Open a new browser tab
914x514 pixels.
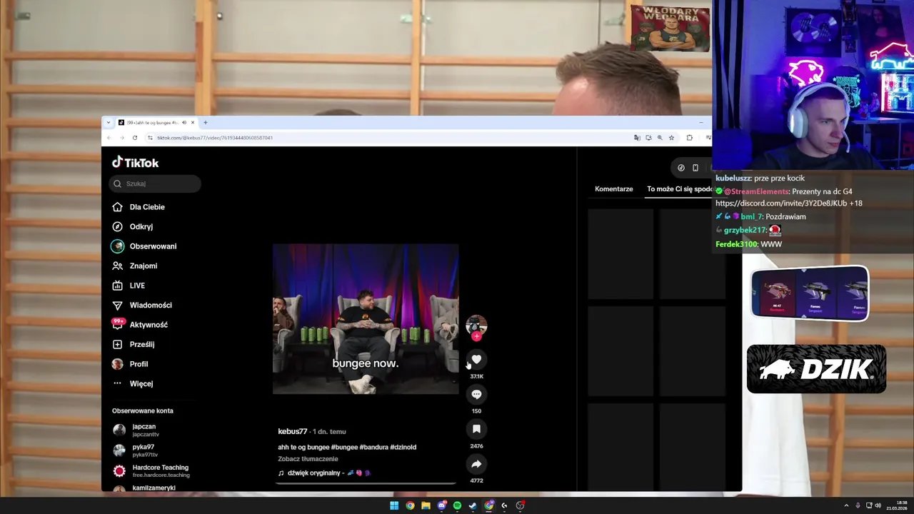[x=206, y=123]
